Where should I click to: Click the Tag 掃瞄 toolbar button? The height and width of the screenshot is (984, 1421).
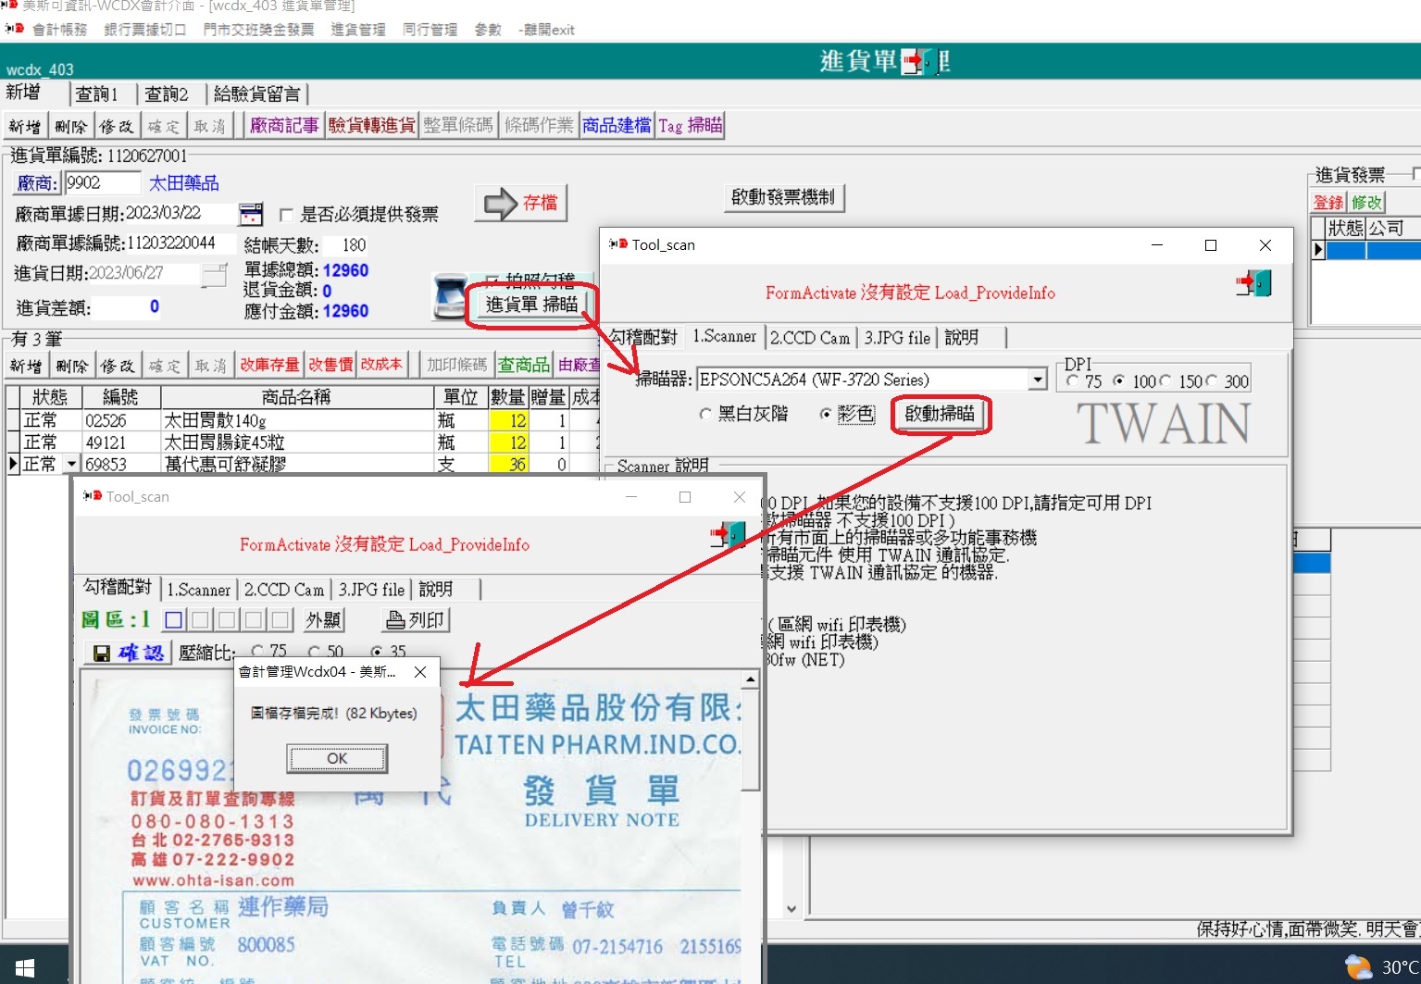tap(691, 126)
